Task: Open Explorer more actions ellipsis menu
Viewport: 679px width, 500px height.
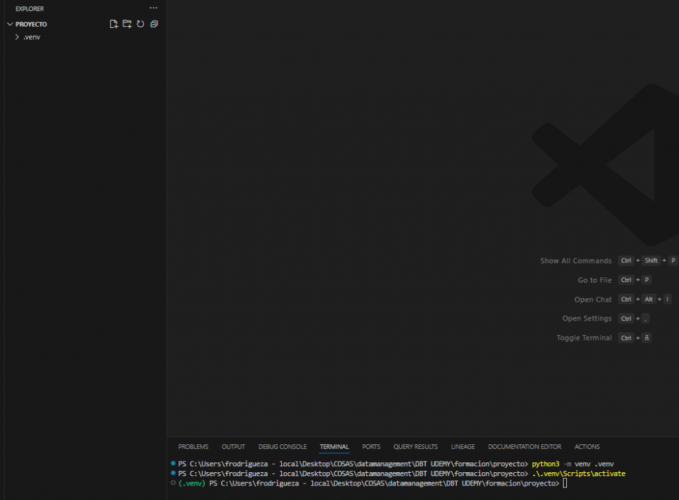Action: [x=154, y=9]
